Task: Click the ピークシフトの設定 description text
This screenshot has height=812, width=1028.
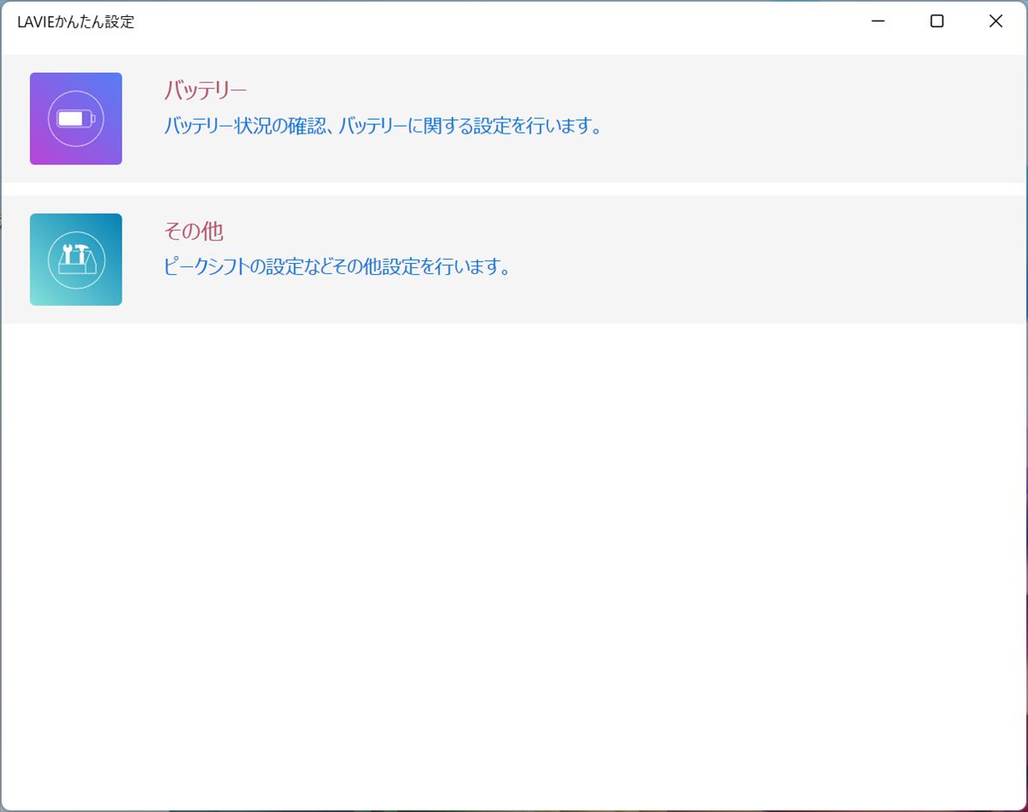Action: (338, 267)
